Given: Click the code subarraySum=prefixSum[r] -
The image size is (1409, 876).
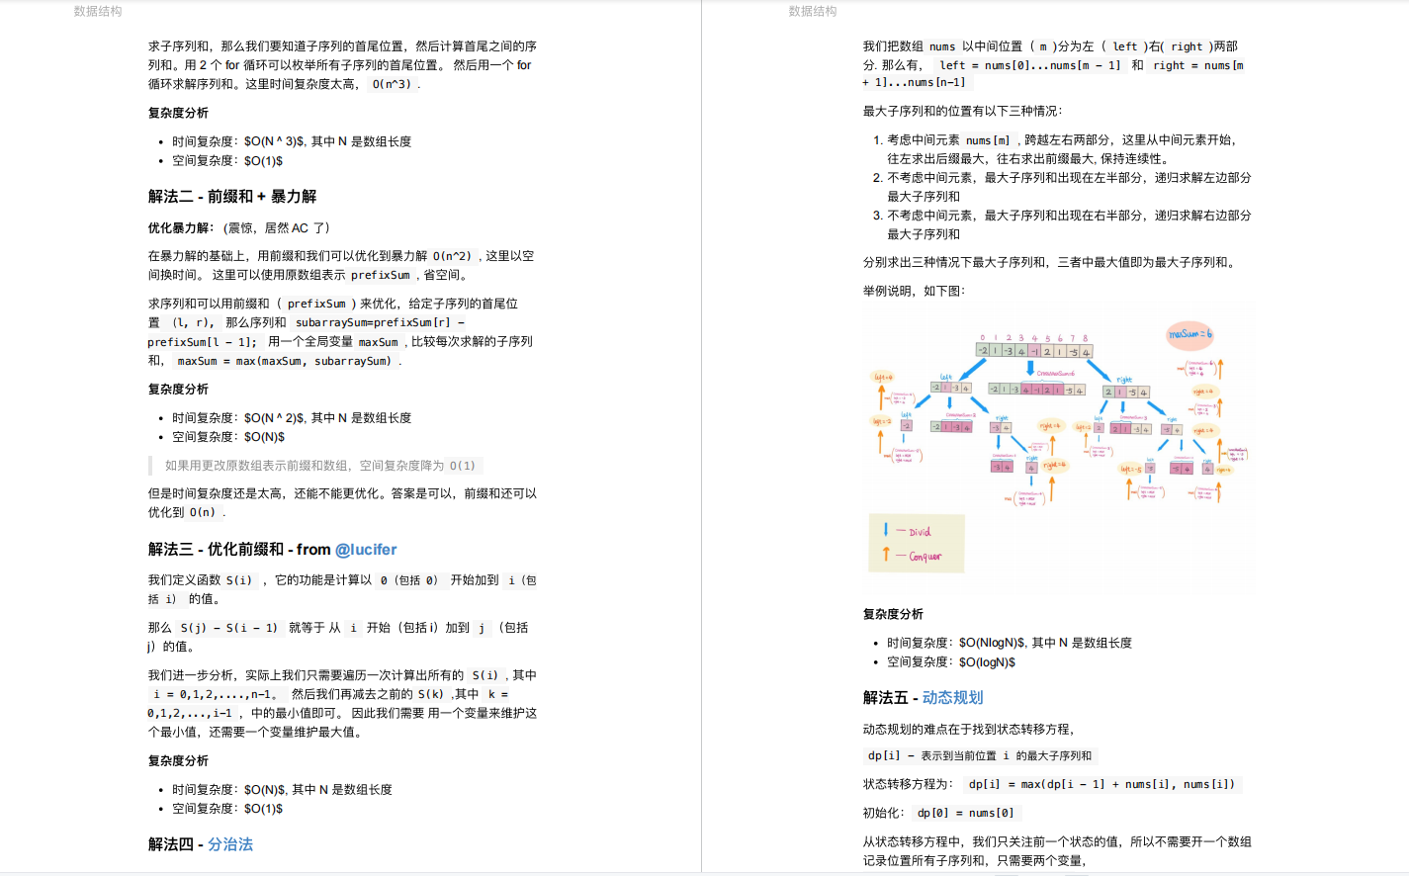Looking at the screenshot, I should pyautogui.click(x=381, y=322).
